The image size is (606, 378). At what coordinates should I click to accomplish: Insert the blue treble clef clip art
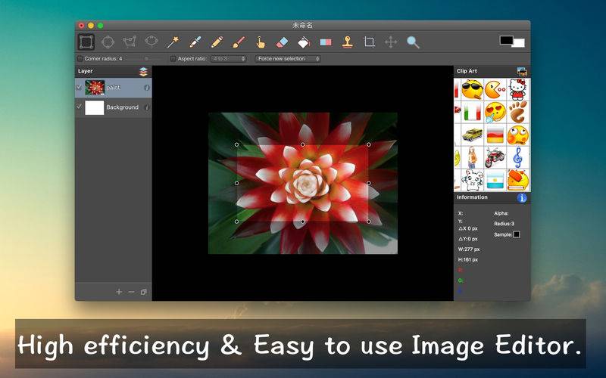pyautogui.click(x=518, y=157)
